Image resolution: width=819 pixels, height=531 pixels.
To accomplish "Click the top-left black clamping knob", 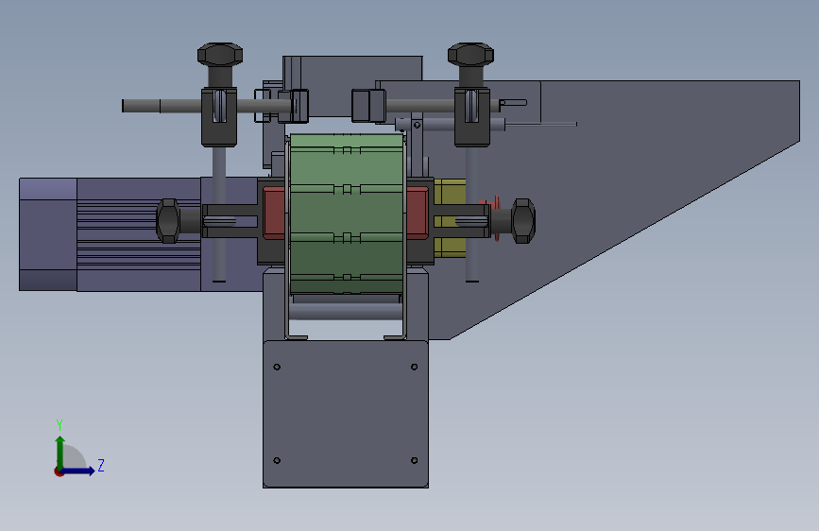I will [220, 55].
